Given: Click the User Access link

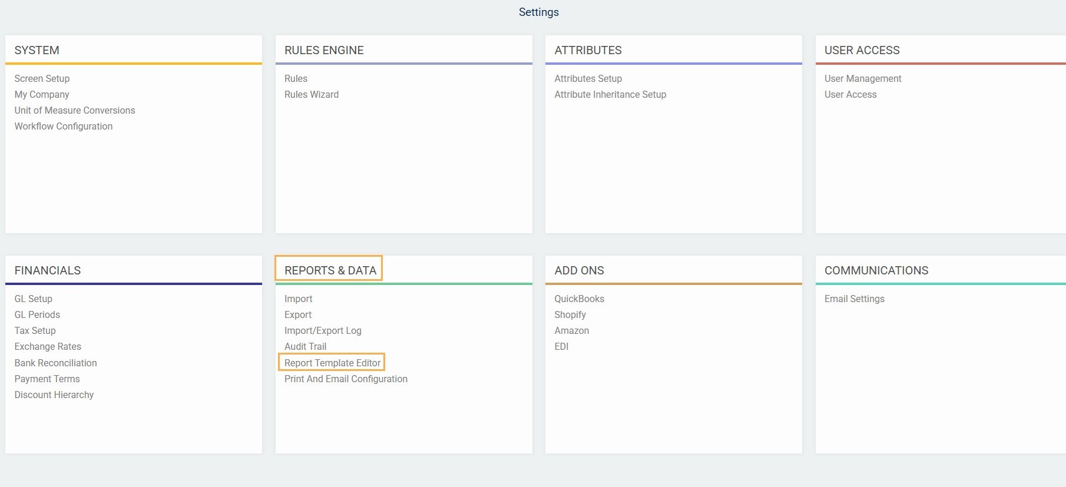Looking at the screenshot, I should point(850,94).
